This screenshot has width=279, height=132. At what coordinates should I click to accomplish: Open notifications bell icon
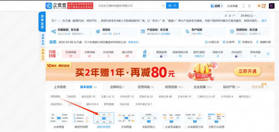(249, 6)
